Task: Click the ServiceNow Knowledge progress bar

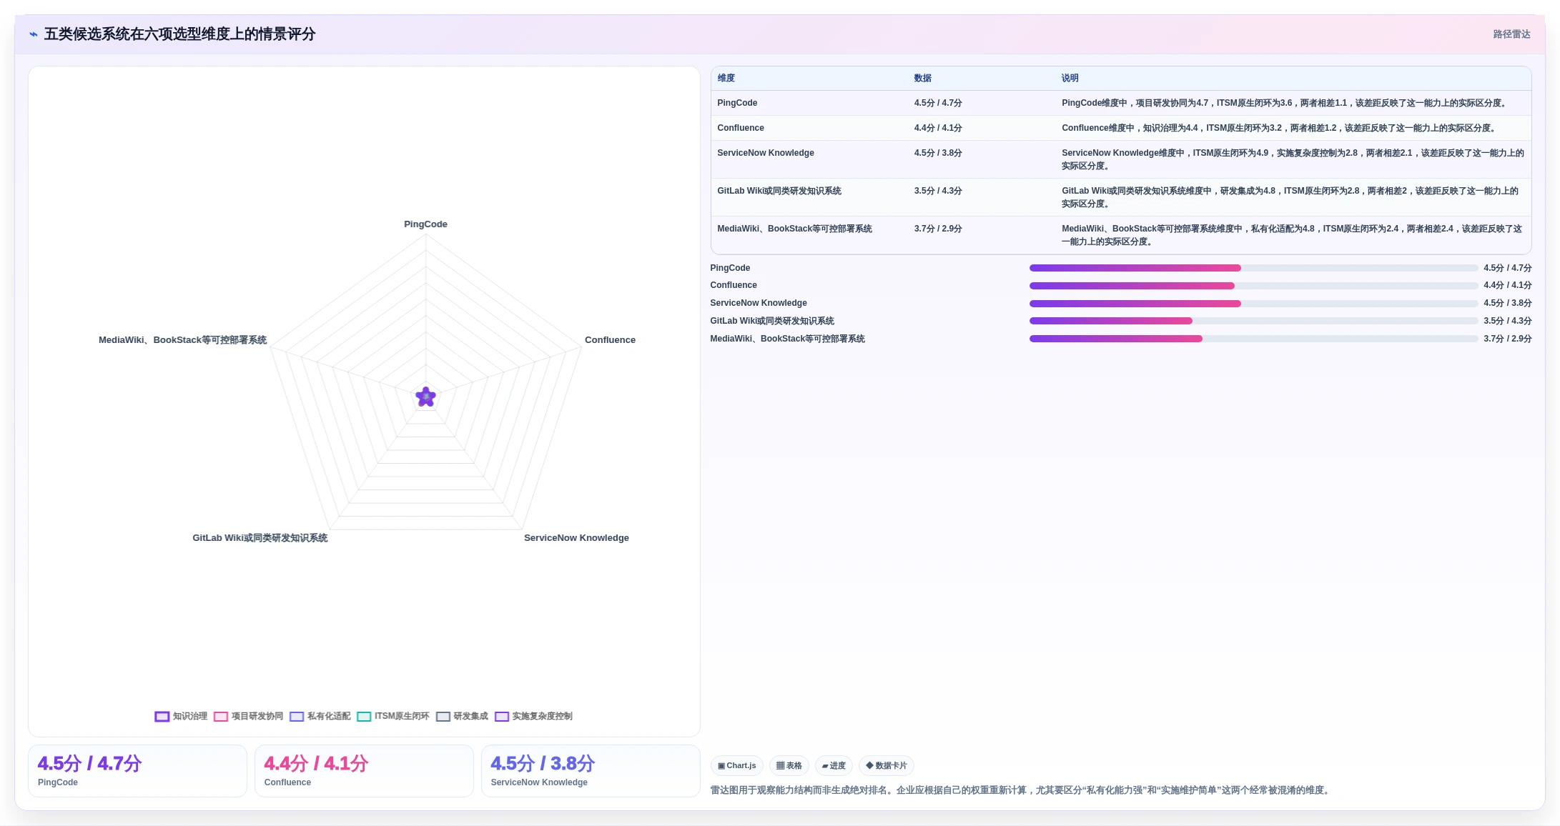Action: [1253, 304]
